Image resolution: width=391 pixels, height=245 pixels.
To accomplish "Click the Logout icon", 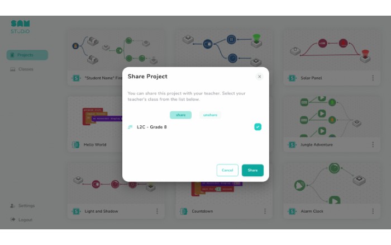I will (13, 219).
